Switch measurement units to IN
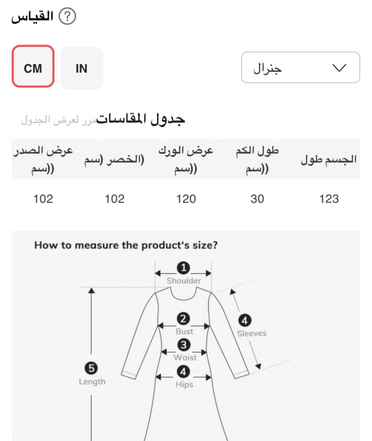 82,68
